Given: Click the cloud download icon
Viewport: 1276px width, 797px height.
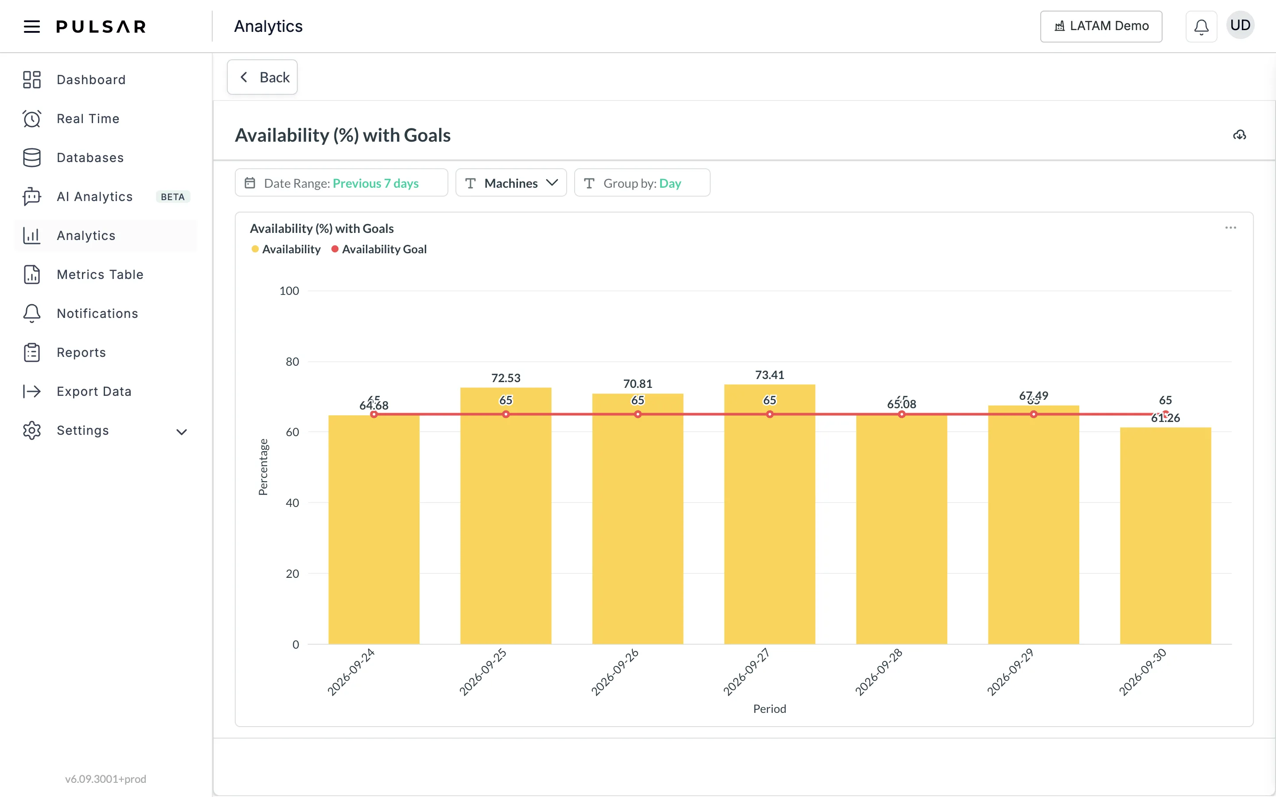Looking at the screenshot, I should tap(1239, 135).
